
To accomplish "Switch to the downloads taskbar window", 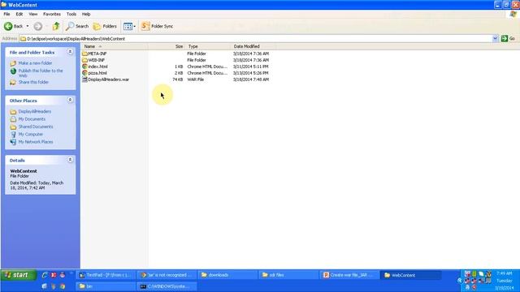I will [x=227, y=275].
